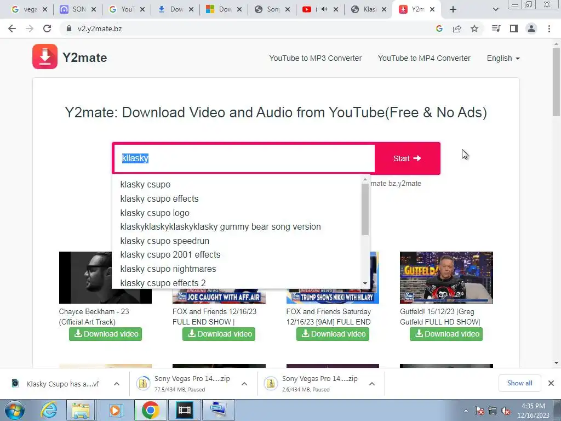Close the YouTube tab playing audio
561x421 pixels.
point(336,9)
